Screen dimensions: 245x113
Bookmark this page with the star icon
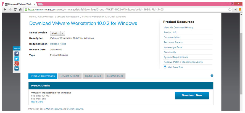point(230,10)
